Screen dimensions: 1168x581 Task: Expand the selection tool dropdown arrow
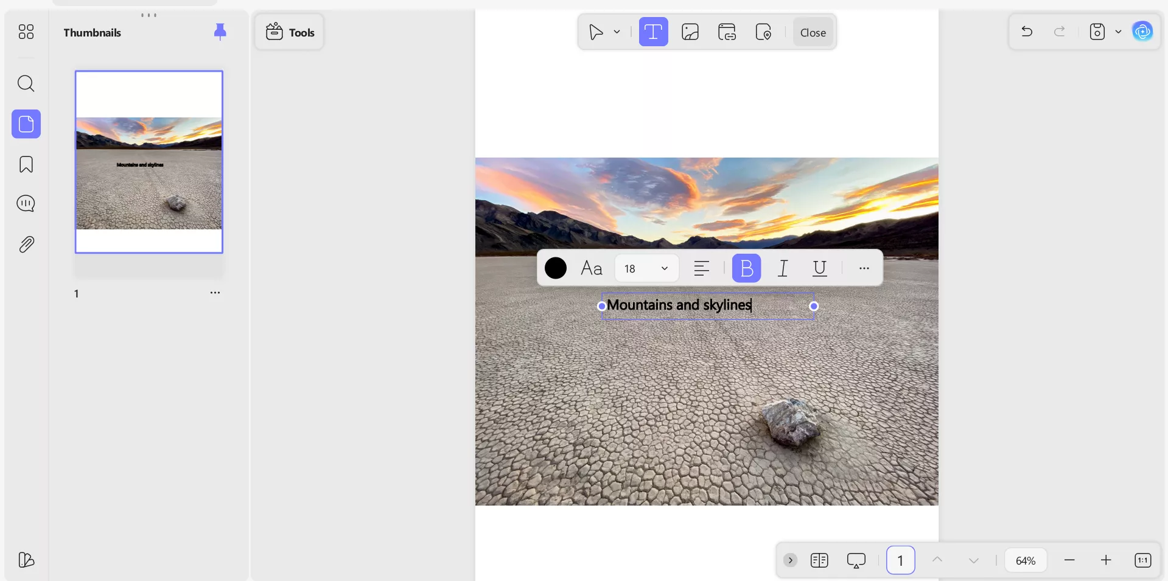coord(617,32)
